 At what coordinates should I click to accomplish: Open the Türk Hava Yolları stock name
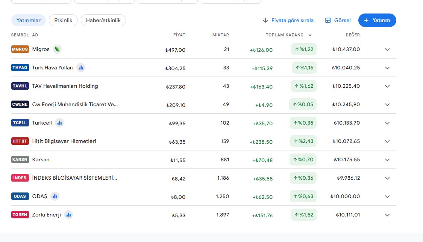[x=53, y=68]
